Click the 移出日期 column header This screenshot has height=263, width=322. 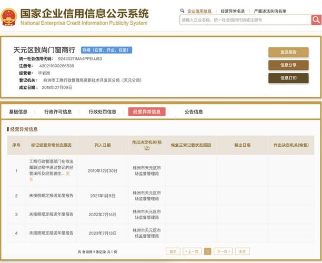[x=243, y=145]
